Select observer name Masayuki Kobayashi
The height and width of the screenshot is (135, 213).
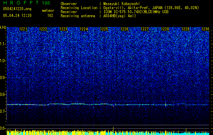(x=122, y=4)
